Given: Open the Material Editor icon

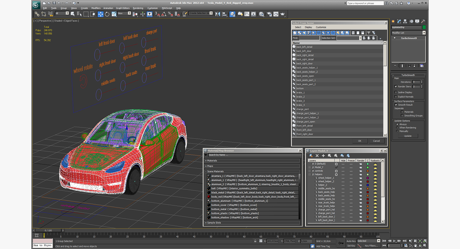Looking at the screenshot, I should (261, 14).
